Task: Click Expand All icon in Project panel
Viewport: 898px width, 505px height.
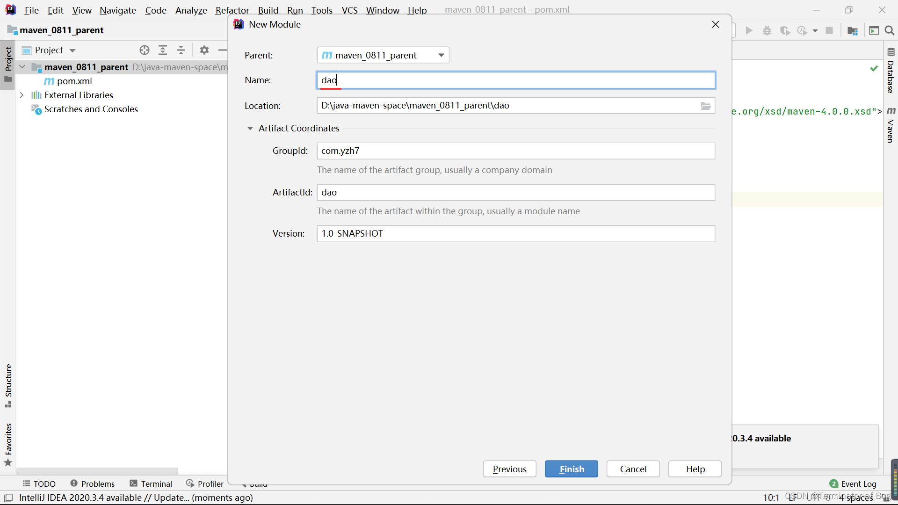Action: coord(163,50)
